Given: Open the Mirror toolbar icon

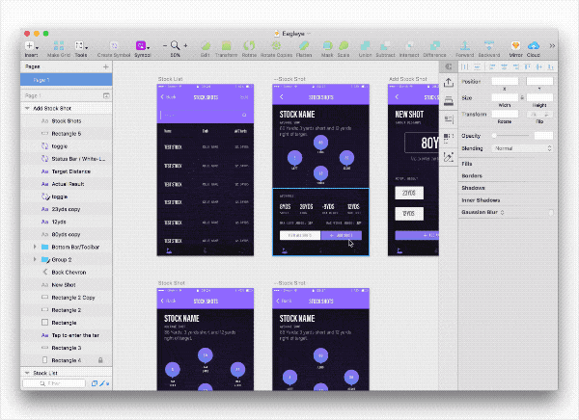Looking at the screenshot, I should click(515, 45).
